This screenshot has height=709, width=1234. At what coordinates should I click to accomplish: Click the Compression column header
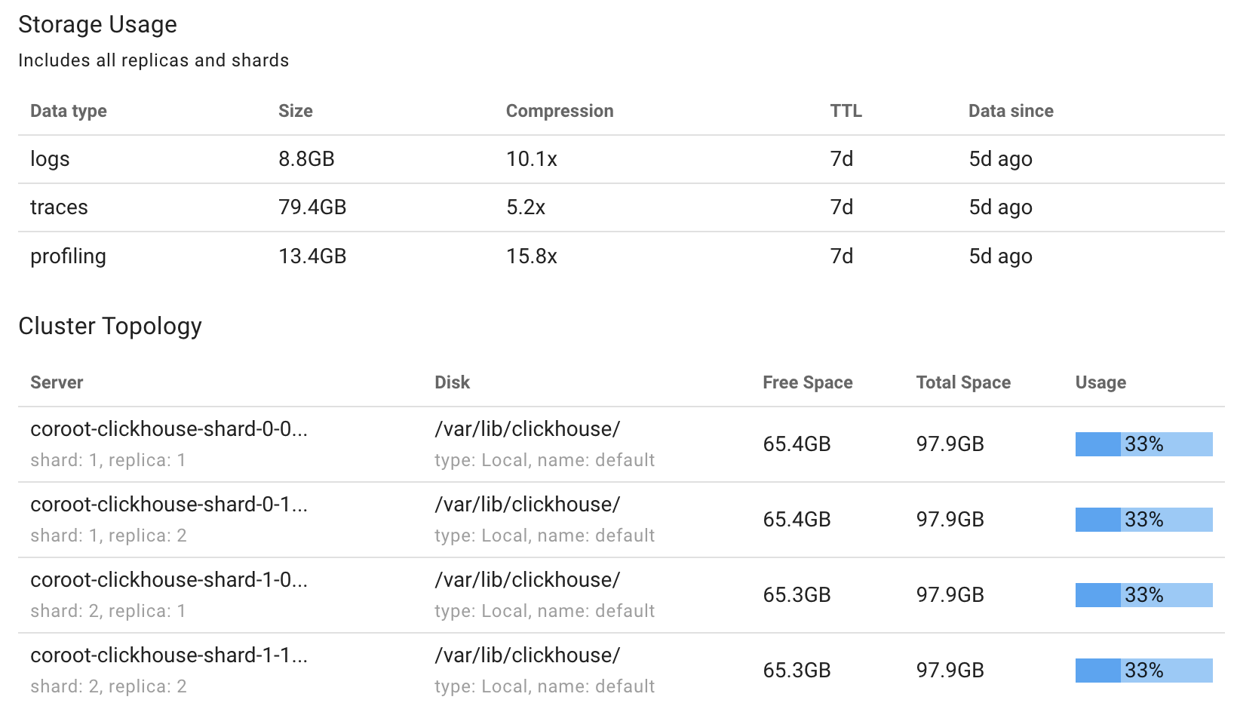[559, 111]
